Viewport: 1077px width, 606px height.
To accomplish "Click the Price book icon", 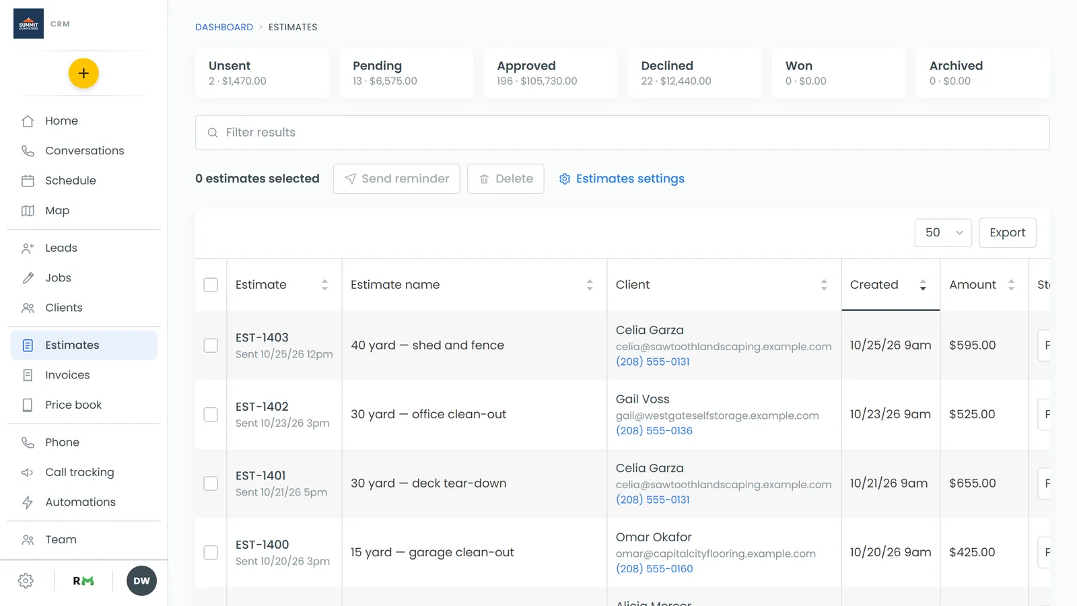I will click(x=28, y=405).
